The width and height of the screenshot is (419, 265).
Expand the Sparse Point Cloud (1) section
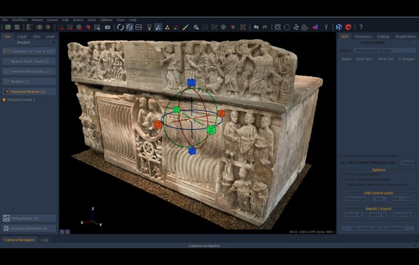pos(29,61)
